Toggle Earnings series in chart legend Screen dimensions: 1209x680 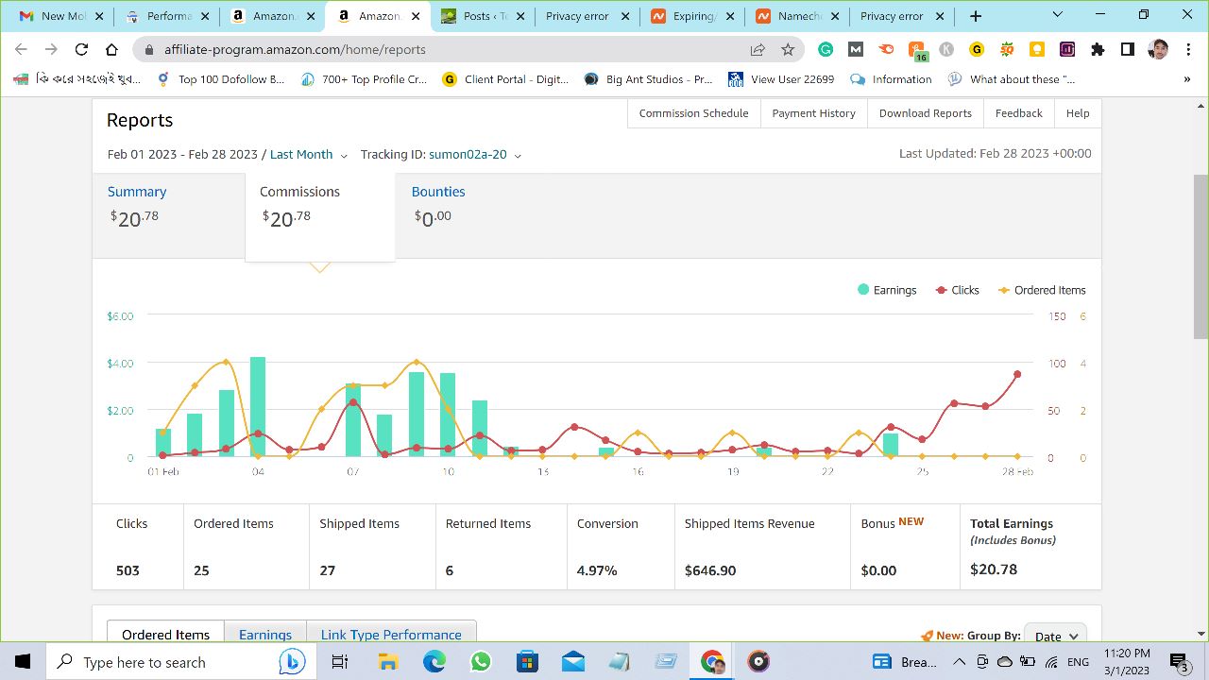(886, 290)
